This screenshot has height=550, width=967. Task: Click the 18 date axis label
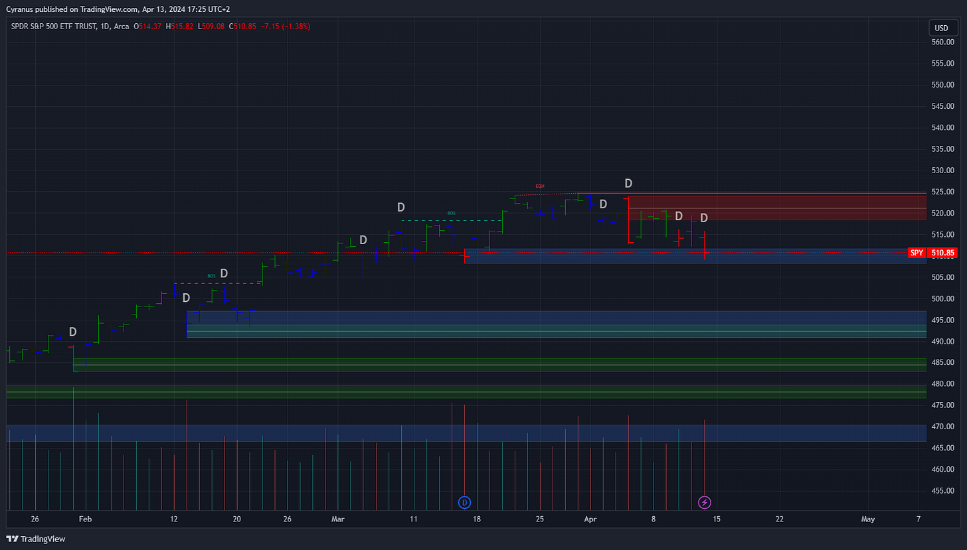(x=476, y=519)
